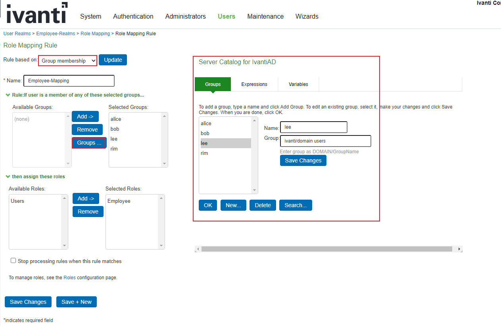Image resolution: width=501 pixels, height=326 pixels.
Task: Click New... to create a group
Action: [x=233, y=205]
